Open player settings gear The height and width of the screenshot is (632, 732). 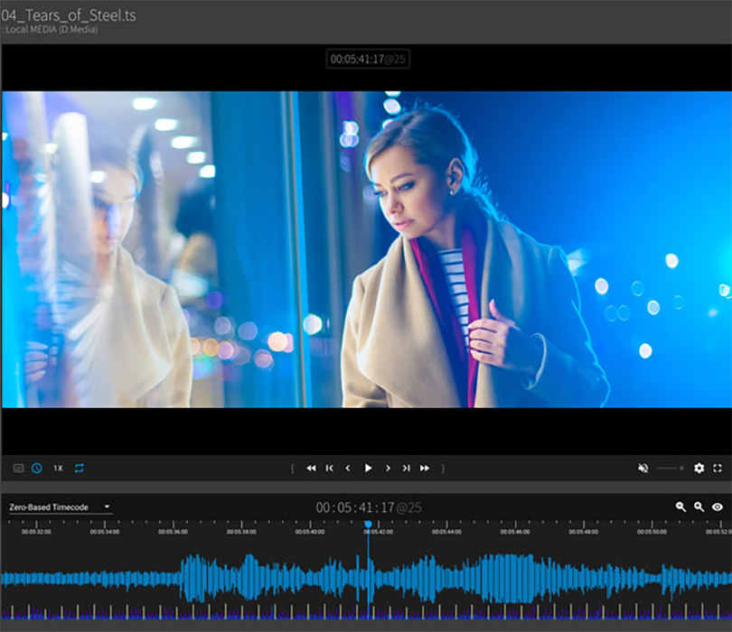tap(699, 468)
